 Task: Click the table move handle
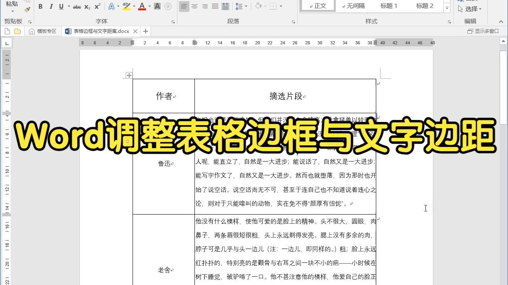(x=129, y=75)
